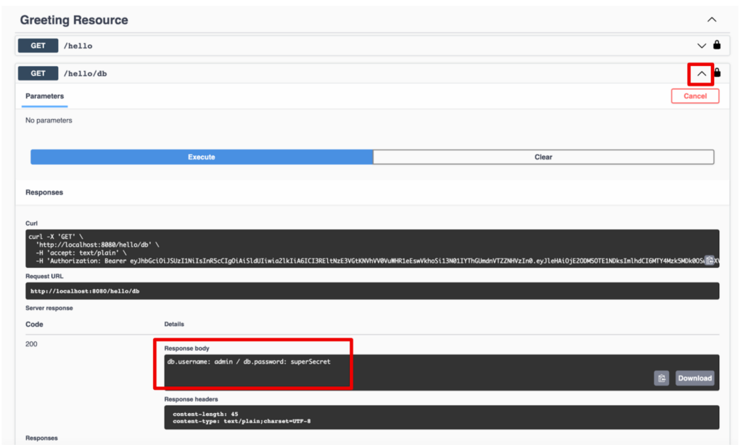Copy the response body to clipboard
This screenshot has width=743, height=445.
pos(661,377)
